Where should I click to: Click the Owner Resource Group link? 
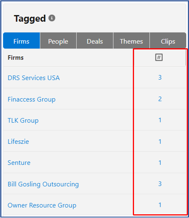point(42,205)
